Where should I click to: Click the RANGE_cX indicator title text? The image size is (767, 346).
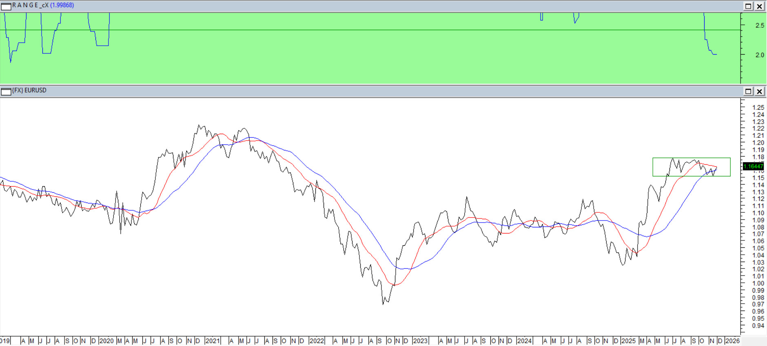[30, 5]
